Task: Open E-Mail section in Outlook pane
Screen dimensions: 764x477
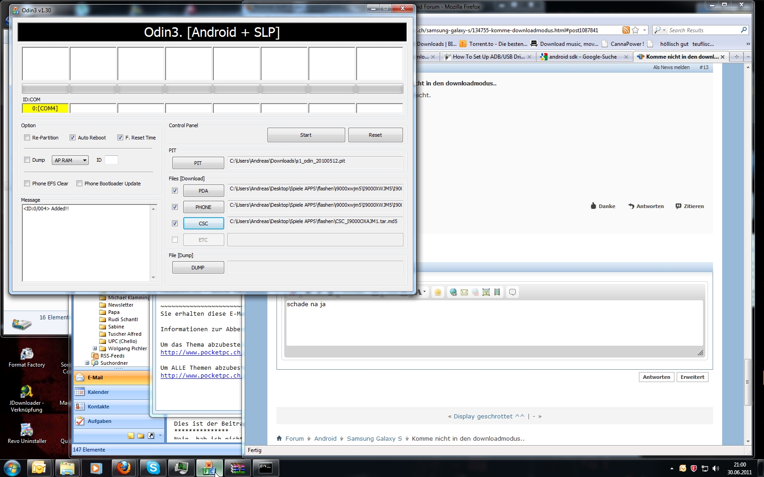Action: (x=111, y=378)
